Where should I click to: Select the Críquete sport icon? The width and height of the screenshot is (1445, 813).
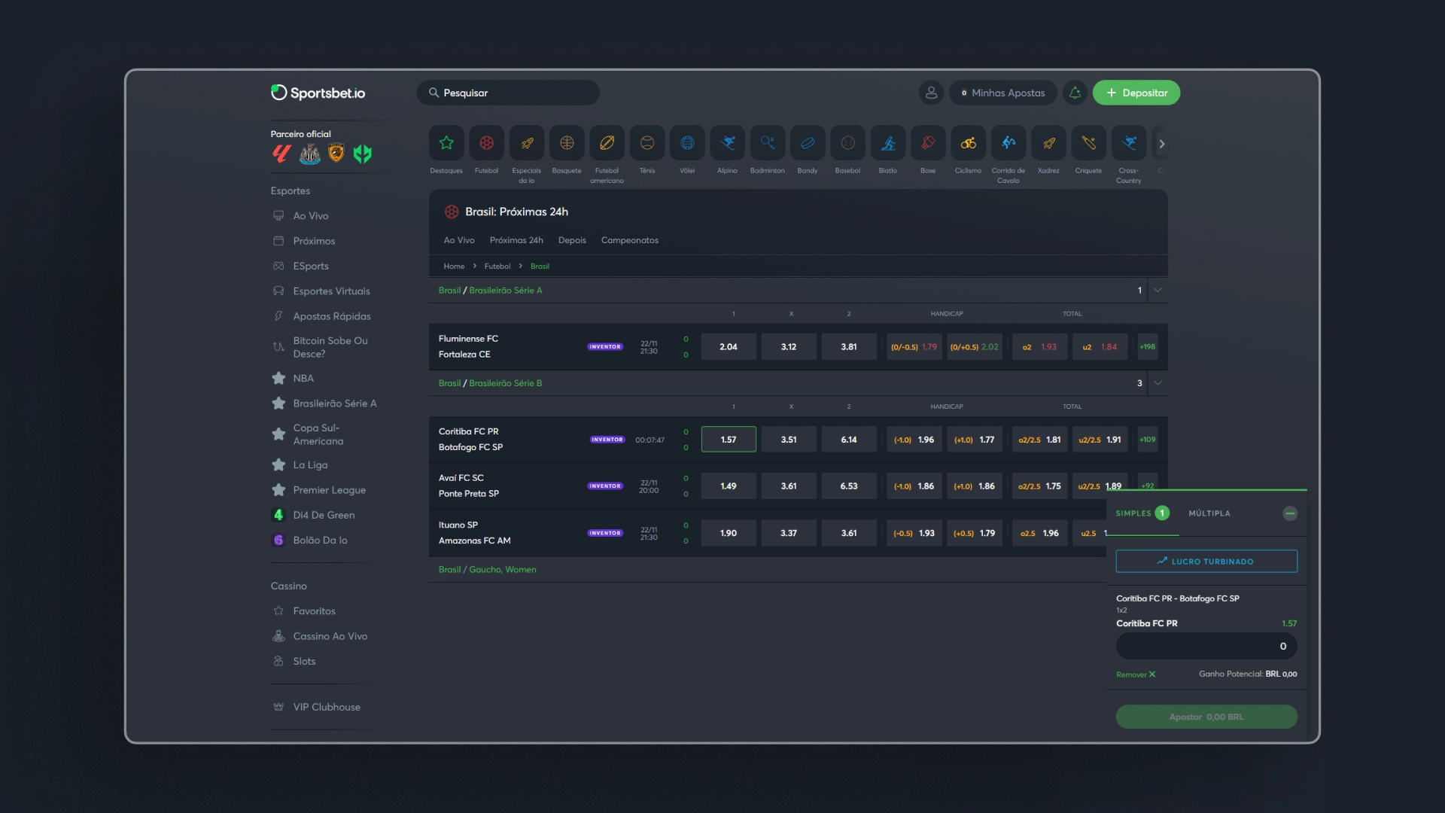[1088, 143]
